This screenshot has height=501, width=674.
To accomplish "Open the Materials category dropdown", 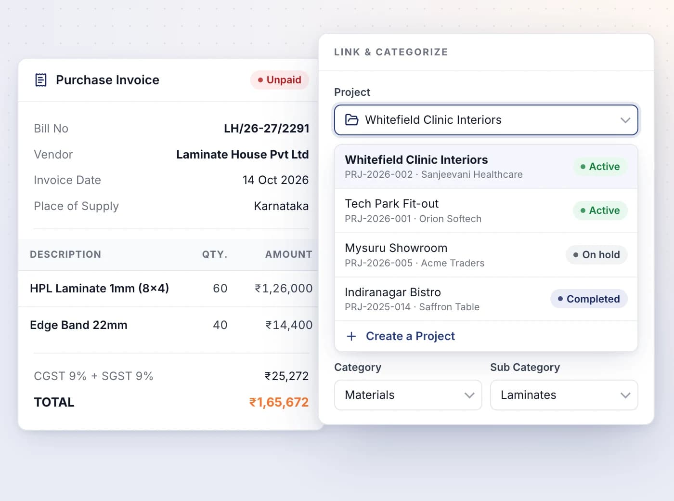I will point(408,395).
